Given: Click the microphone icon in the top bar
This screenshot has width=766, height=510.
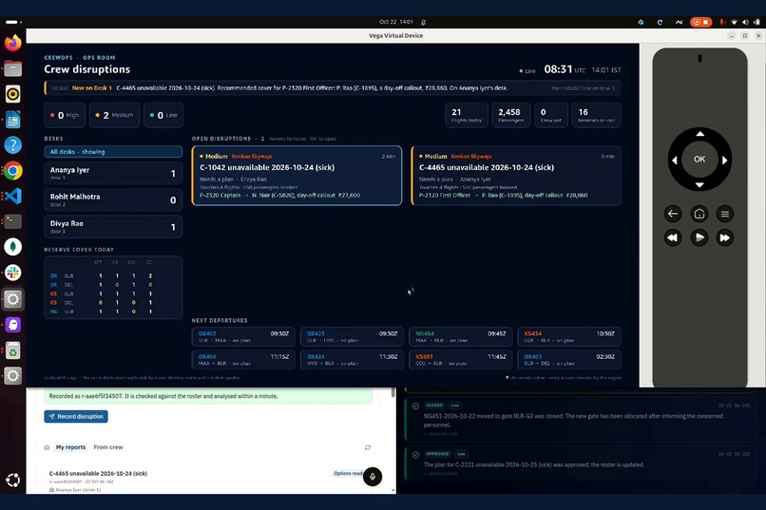Looking at the screenshot, I should tap(722, 22).
